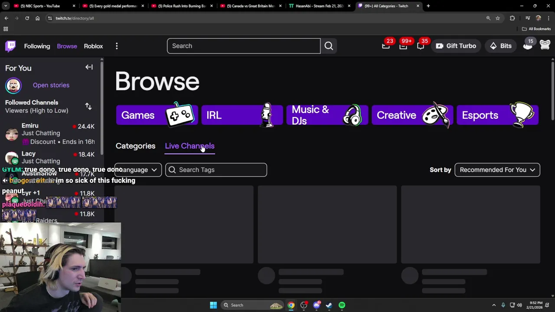Switch to Categories tab

click(135, 146)
